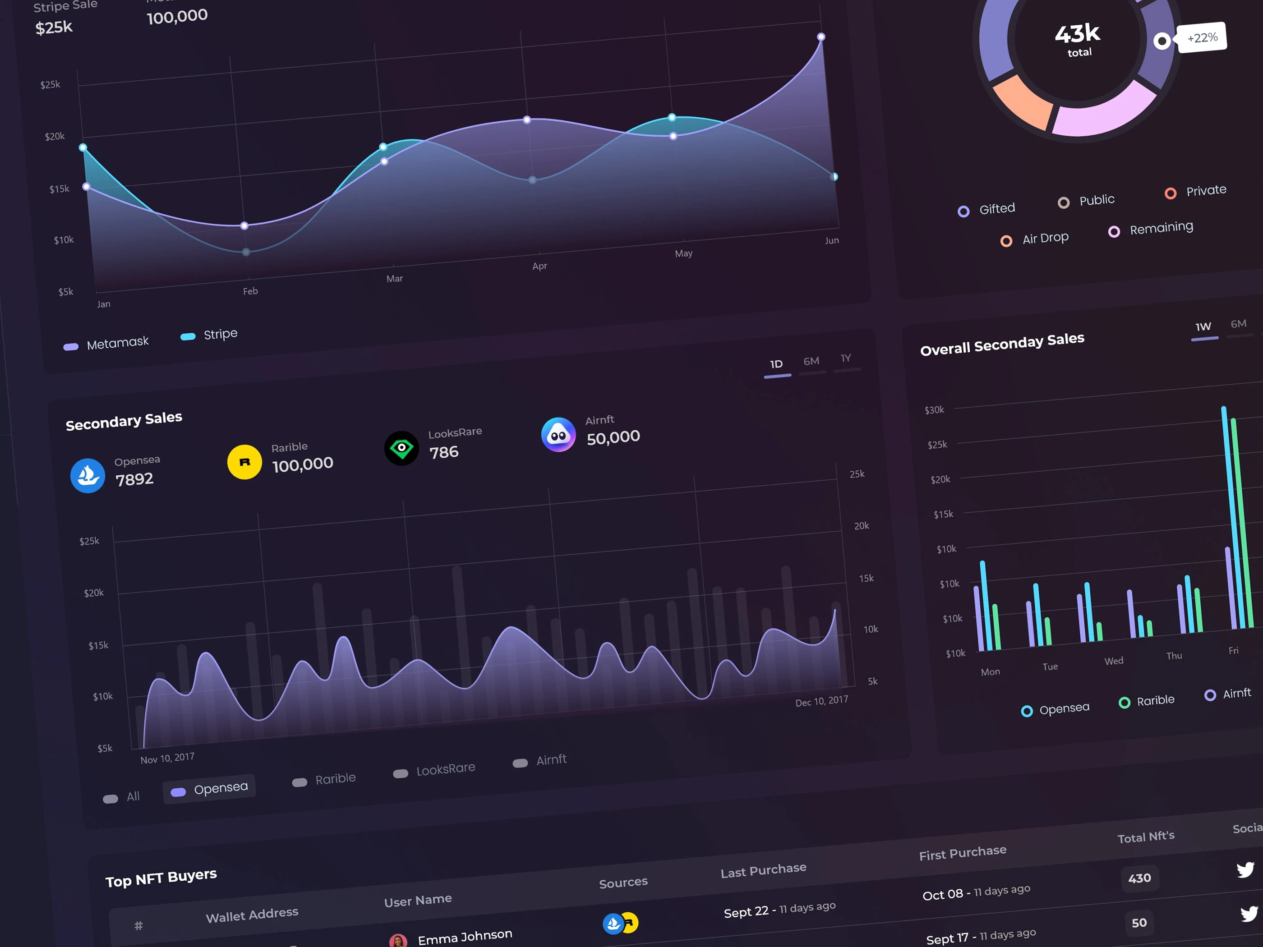Image resolution: width=1263 pixels, height=947 pixels.
Task: Click the Emma Johnson user name
Action: coord(465,937)
